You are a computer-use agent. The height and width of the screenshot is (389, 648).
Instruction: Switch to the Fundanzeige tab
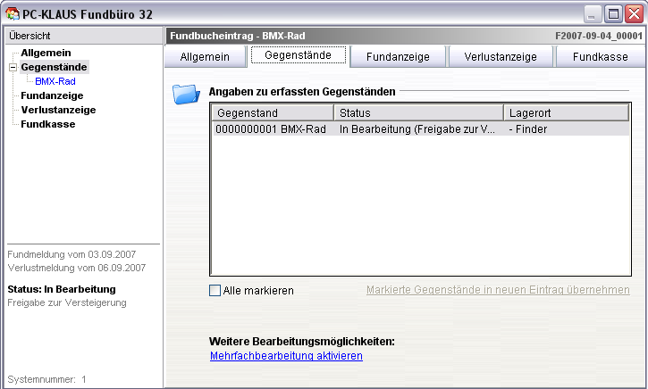[400, 56]
